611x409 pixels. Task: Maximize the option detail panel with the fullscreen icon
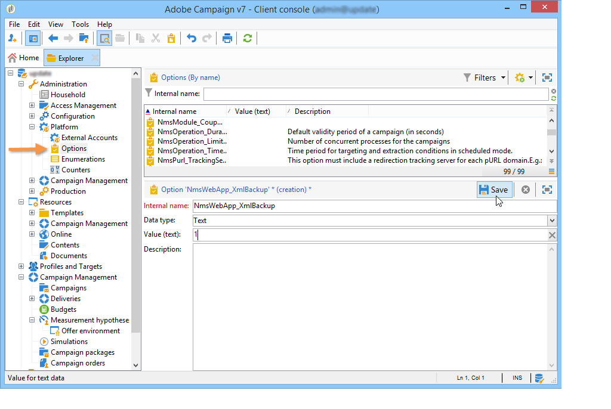click(547, 190)
